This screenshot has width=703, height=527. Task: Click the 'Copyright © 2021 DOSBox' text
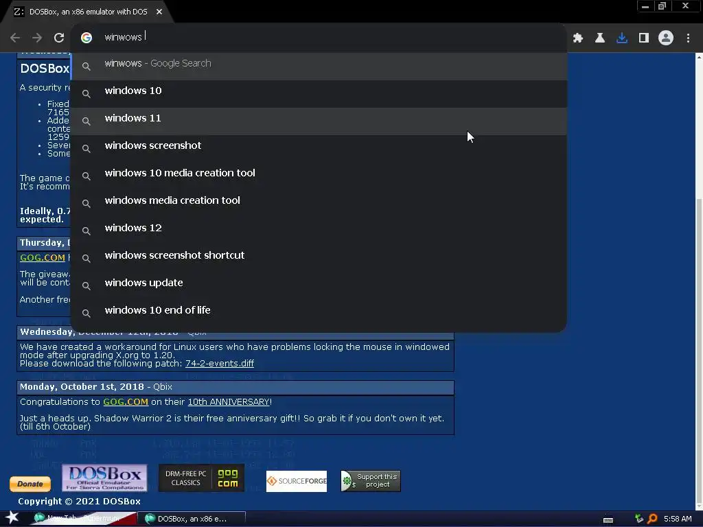(80, 502)
